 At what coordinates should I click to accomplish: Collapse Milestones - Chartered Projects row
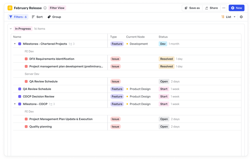[x=15, y=44]
